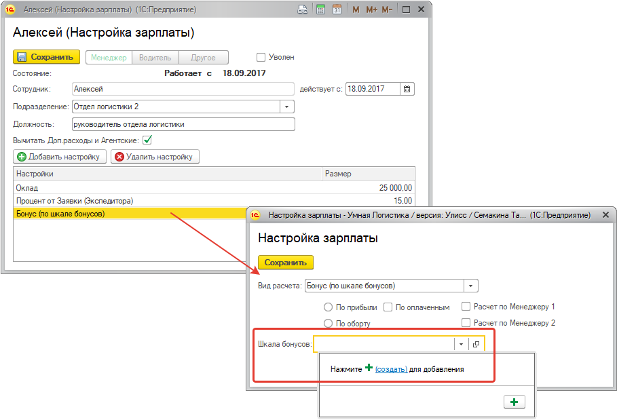Select the По прибыли radio button
617x420 pixels.
point(328,307)
